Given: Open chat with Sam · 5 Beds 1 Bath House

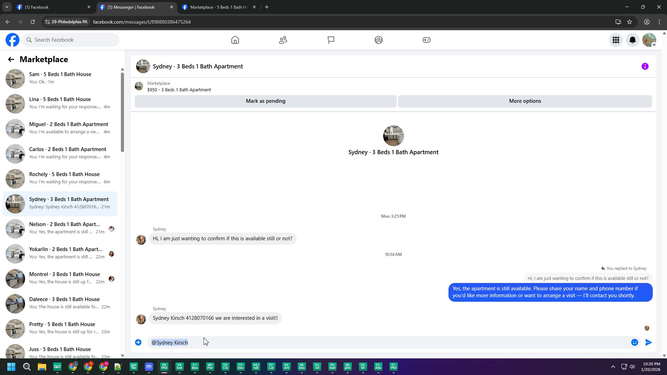Looking at the screenshot, I should coord(60,78).
